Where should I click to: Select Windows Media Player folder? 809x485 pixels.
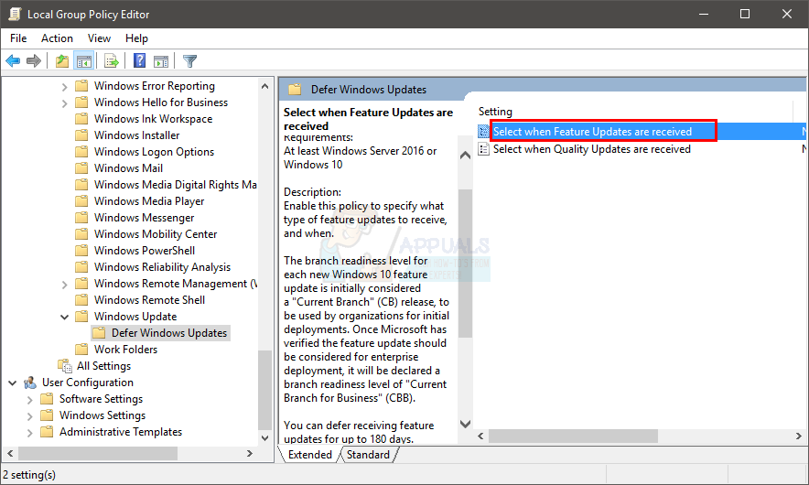point(149,201)
